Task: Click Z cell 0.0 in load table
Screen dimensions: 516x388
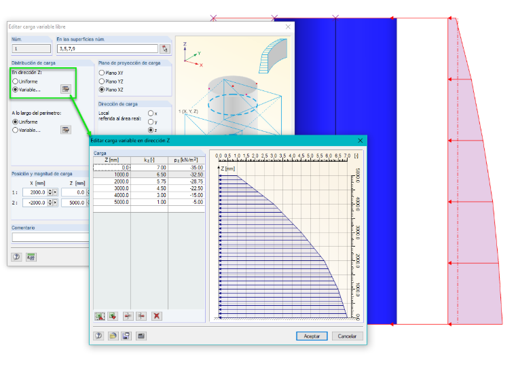Action: [x=112, y=167]
